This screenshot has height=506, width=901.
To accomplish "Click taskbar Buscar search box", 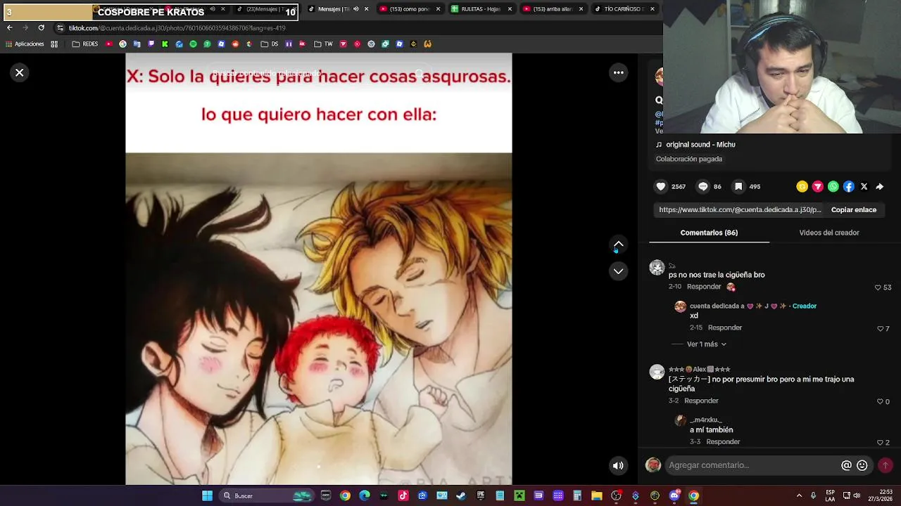I will pyautogui.click(x=267, y=495).
